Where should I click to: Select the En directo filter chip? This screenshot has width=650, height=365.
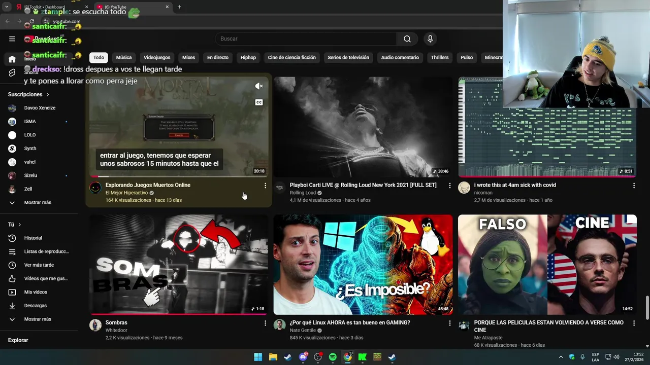218,58
